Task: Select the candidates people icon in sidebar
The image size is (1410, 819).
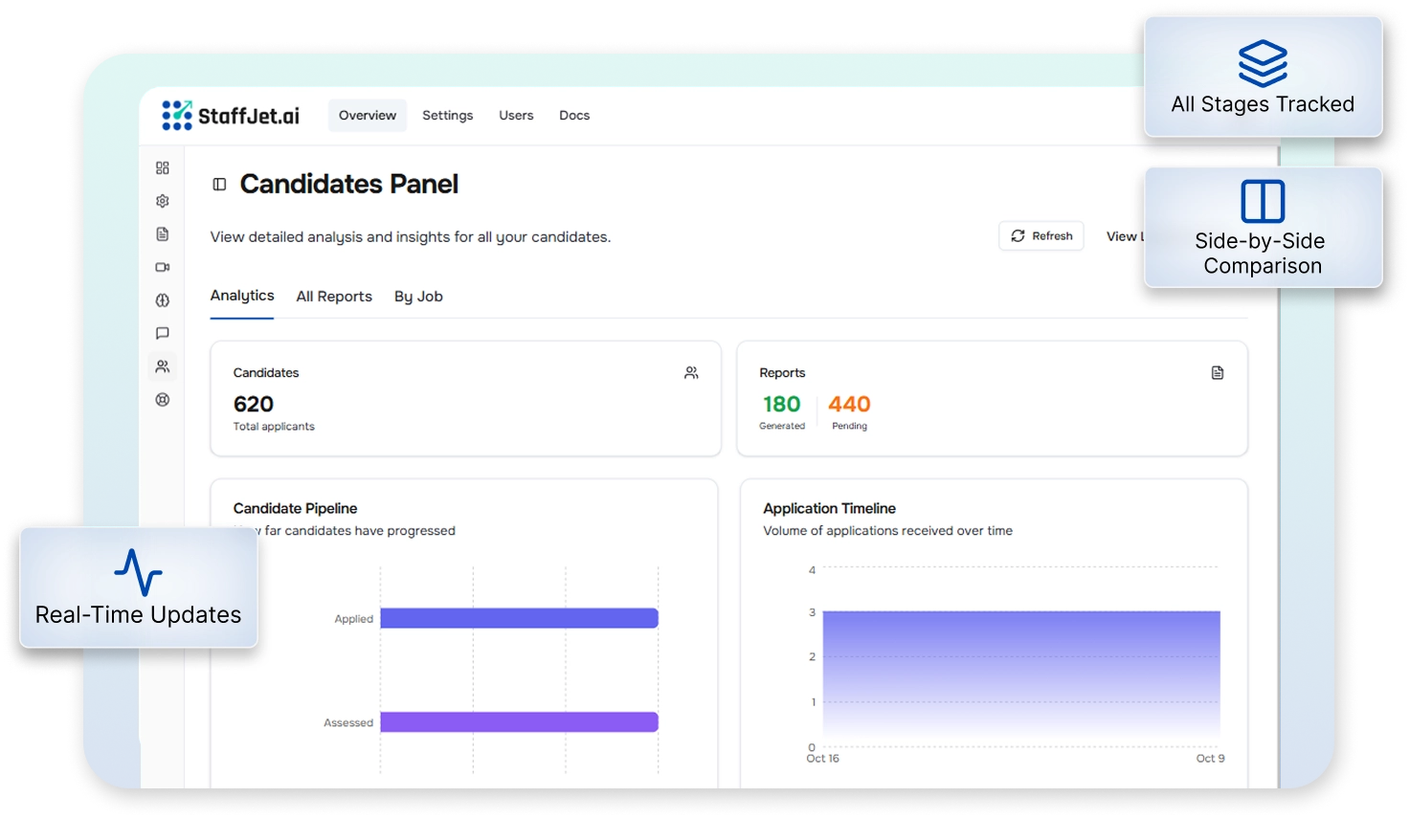Action: (x=163, y=366)
